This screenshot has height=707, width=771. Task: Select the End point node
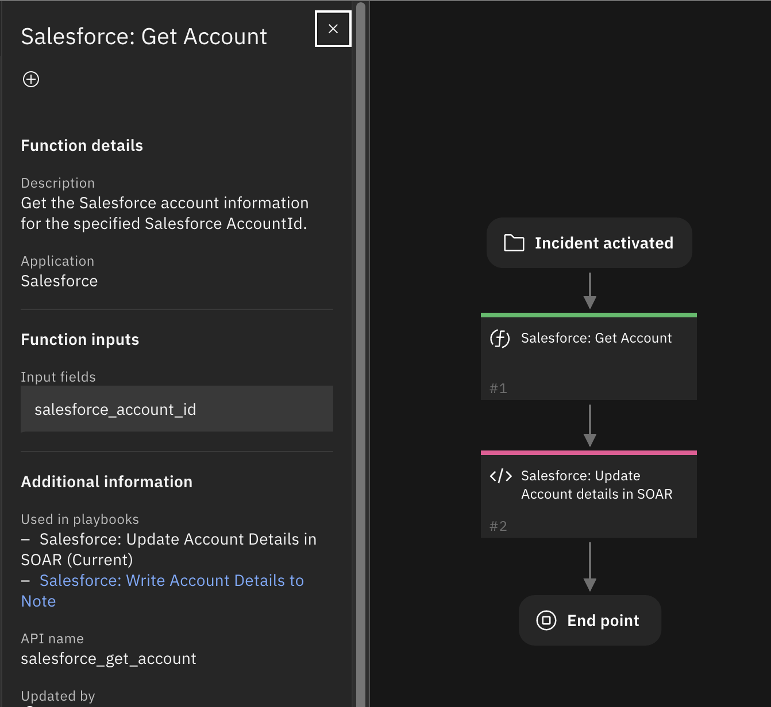pos(590,620)
